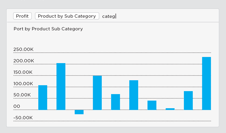This screenshot has height=133, width=226.
Task: Select the Product by Sub Category chip
Action: click(67, 16)
